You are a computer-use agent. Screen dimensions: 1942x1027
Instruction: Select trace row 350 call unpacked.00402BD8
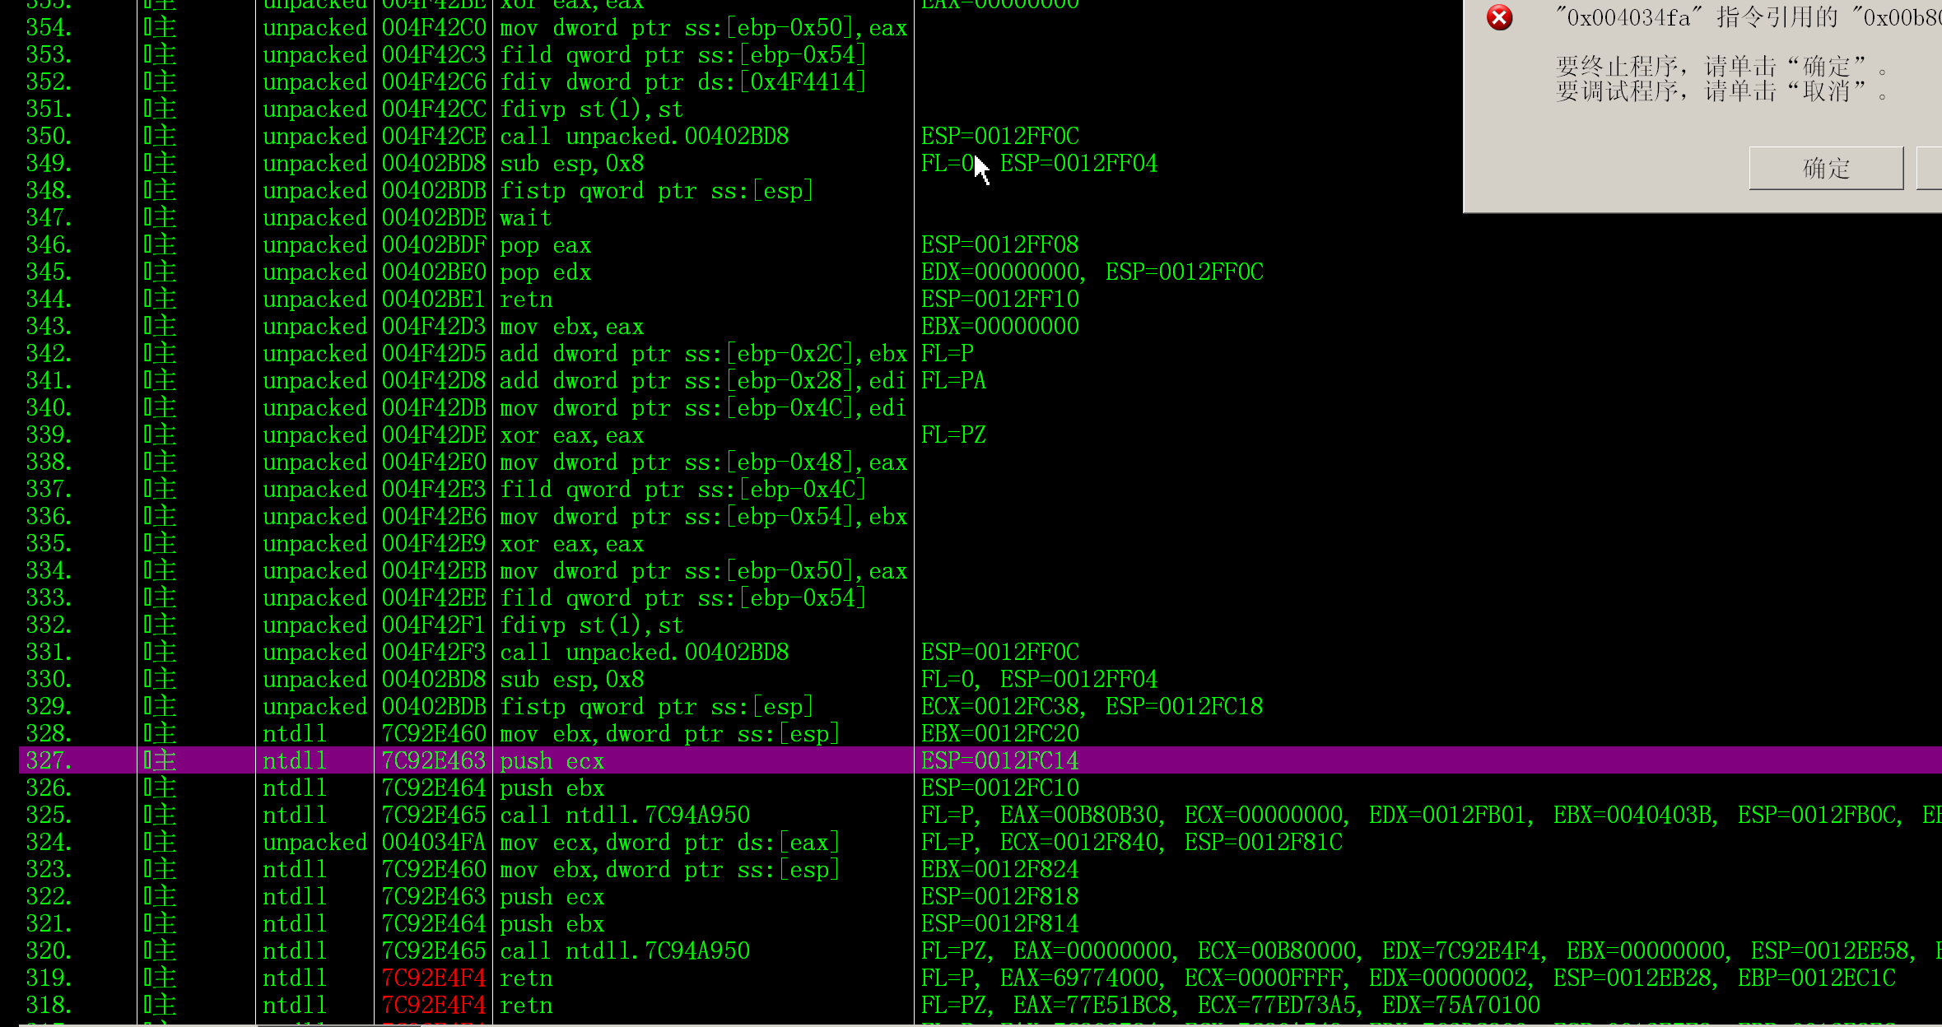(980, 136)
